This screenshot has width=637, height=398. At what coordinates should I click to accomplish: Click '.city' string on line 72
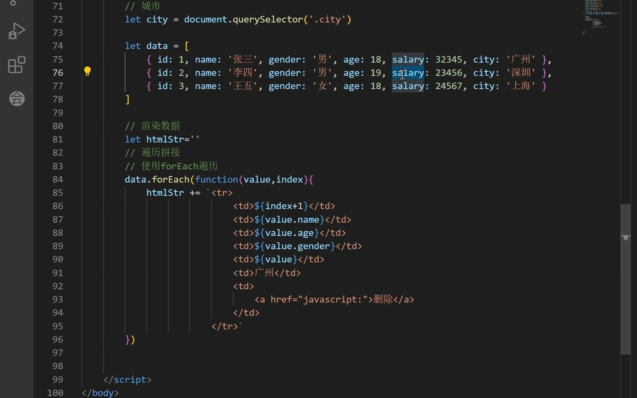[x=327, y=19]
